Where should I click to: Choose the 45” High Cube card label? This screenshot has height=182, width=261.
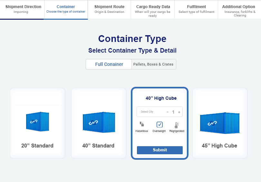219,146
